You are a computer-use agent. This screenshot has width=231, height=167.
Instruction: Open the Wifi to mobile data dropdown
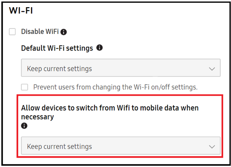coord(121,146)
